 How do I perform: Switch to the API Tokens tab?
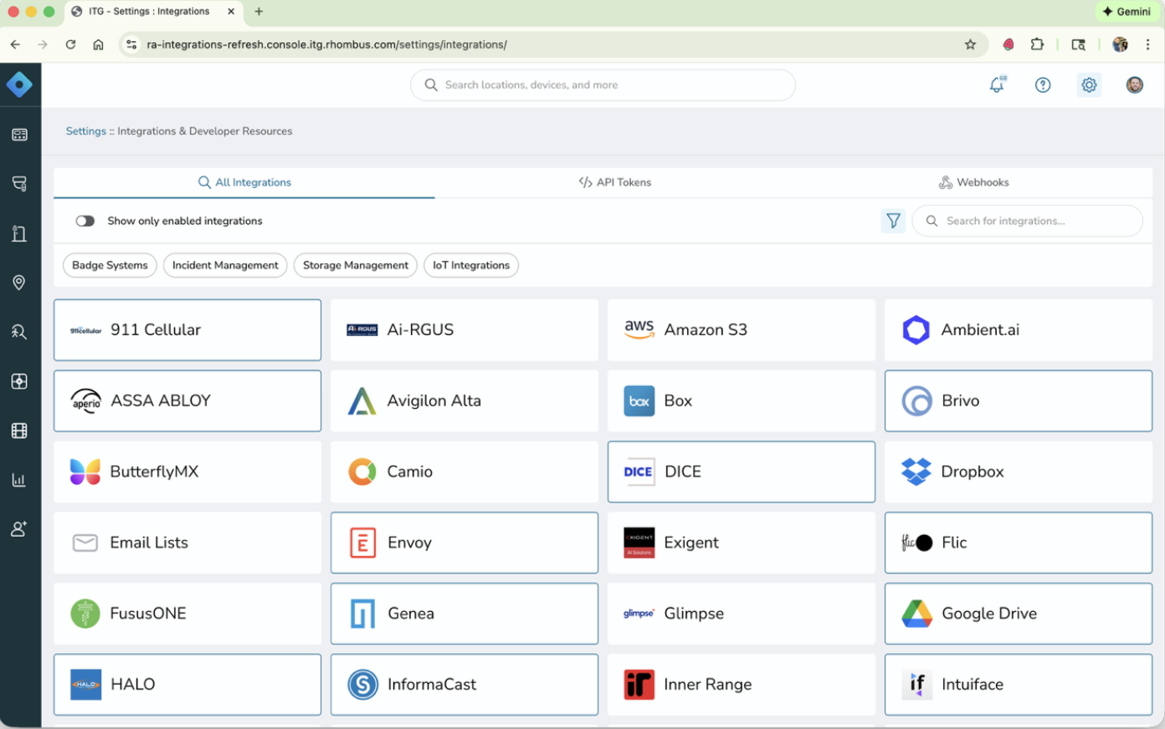click(x=615, y=182)
